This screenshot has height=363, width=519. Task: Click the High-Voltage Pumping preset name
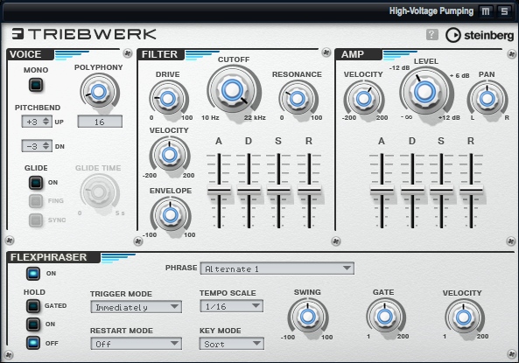coord(431,11)
